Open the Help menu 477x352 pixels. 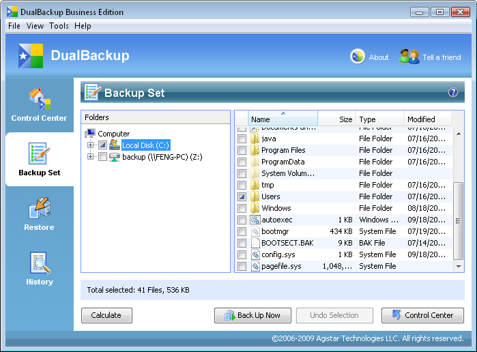tap(83, 26)
